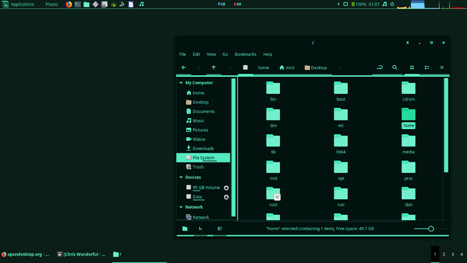Viewport: 467px width, 263px height.
Task: Collapse the Devices section
Action: point(181,178)
